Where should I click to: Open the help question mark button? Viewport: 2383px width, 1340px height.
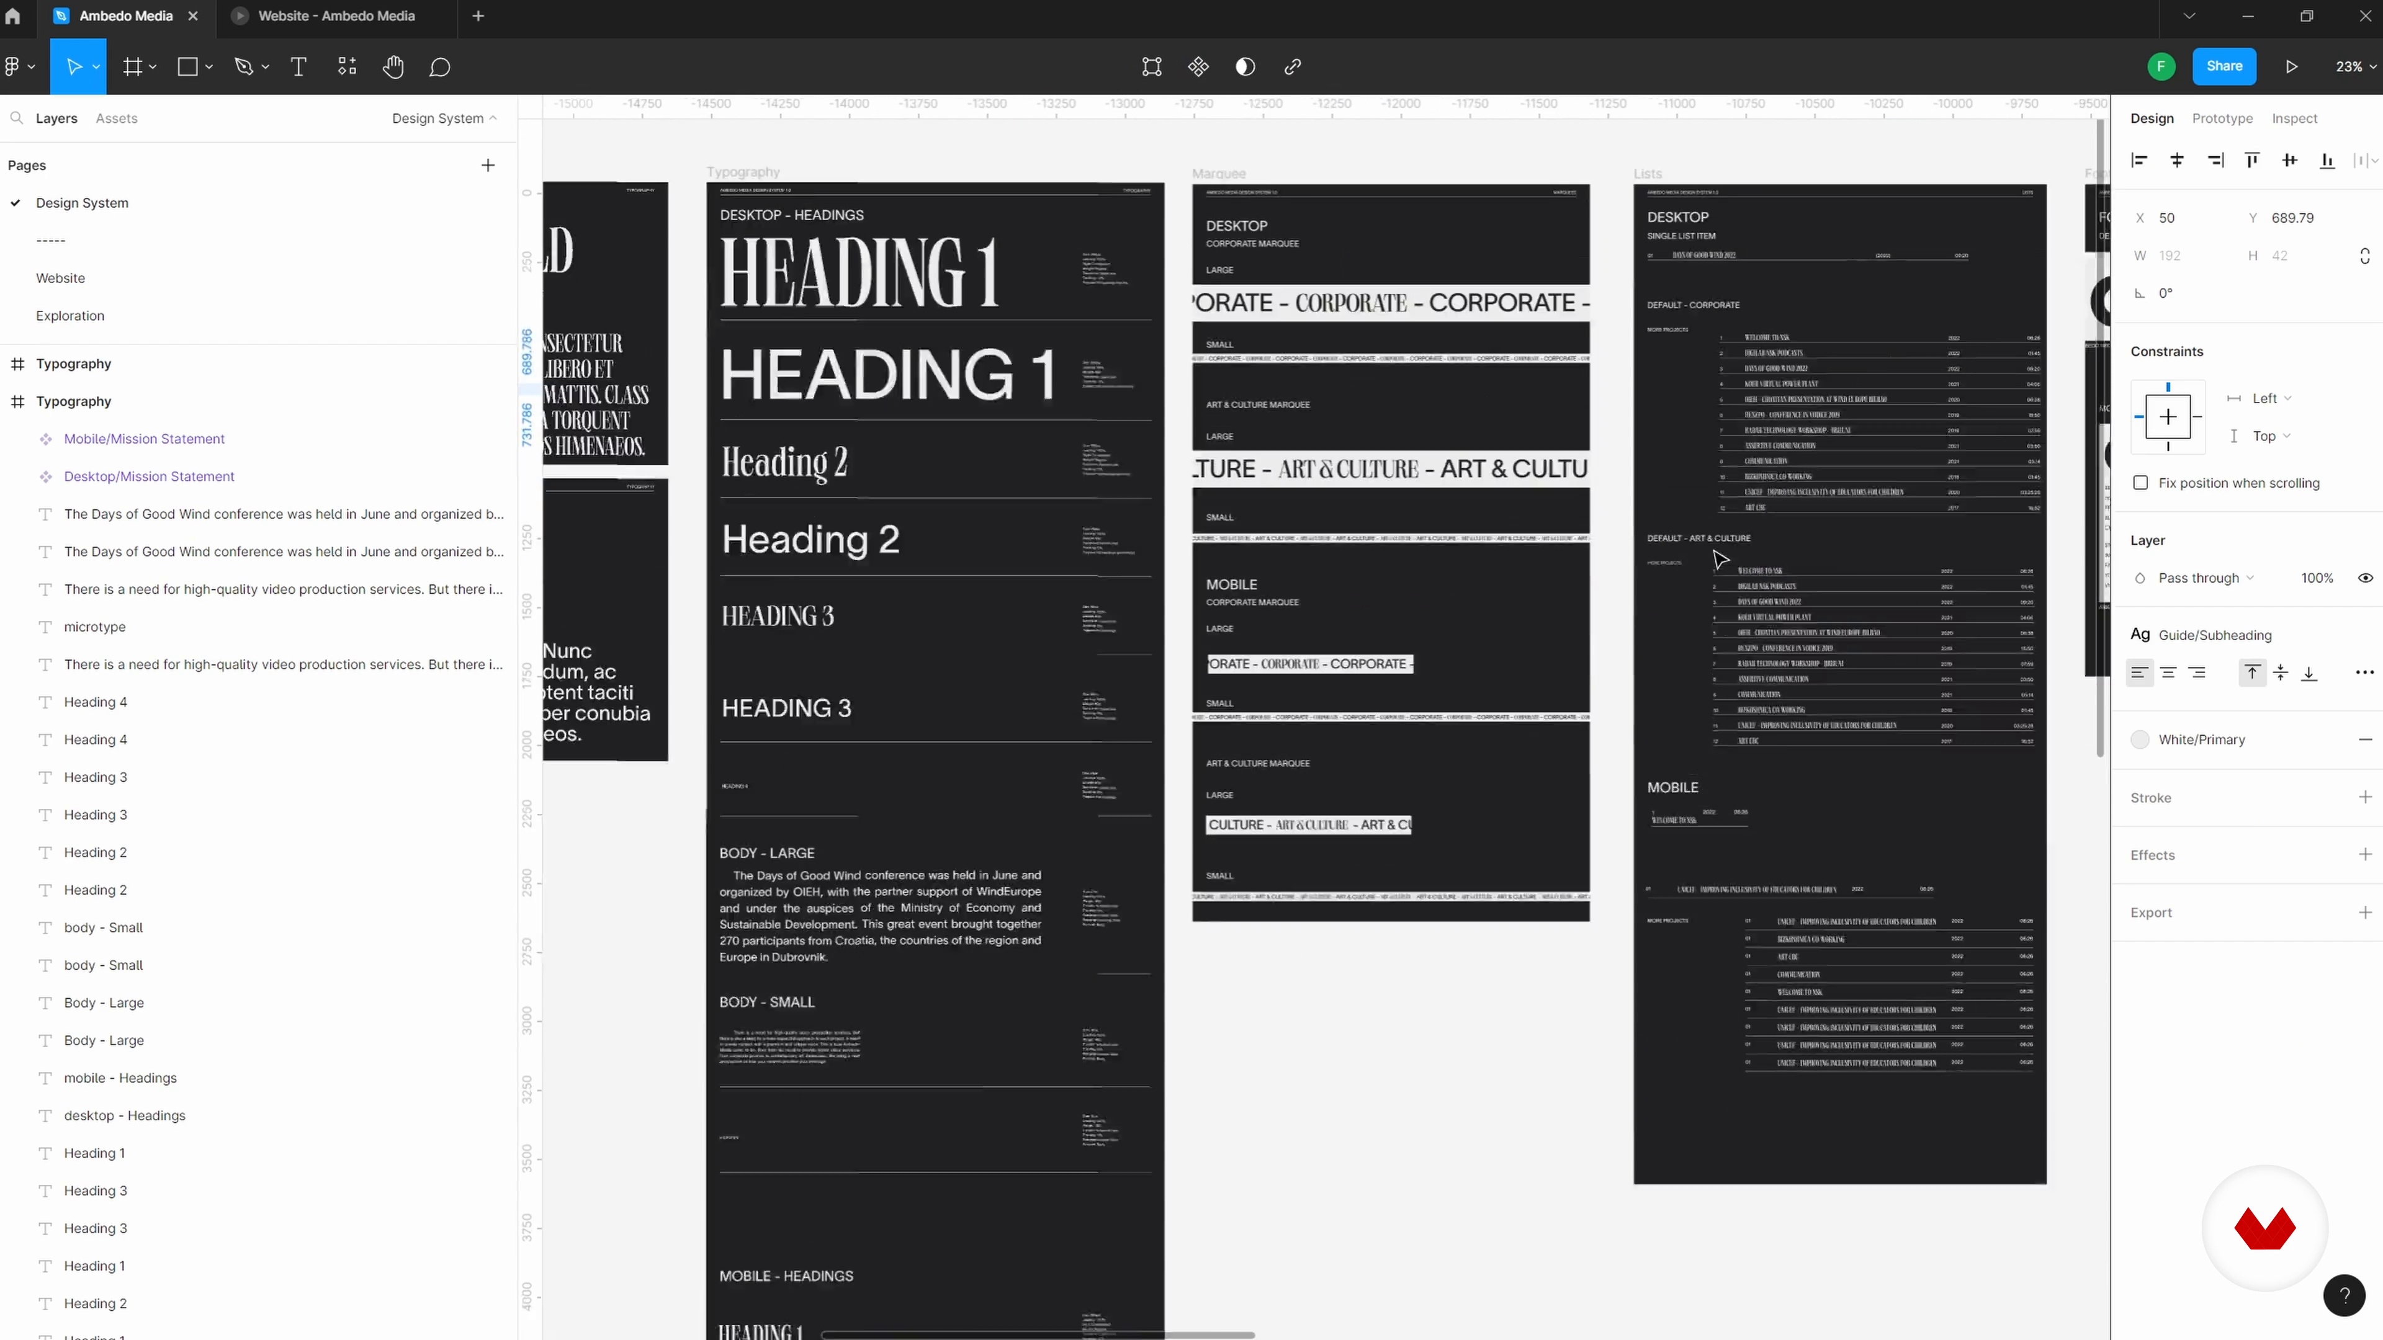click(x=2344, y=1295)
